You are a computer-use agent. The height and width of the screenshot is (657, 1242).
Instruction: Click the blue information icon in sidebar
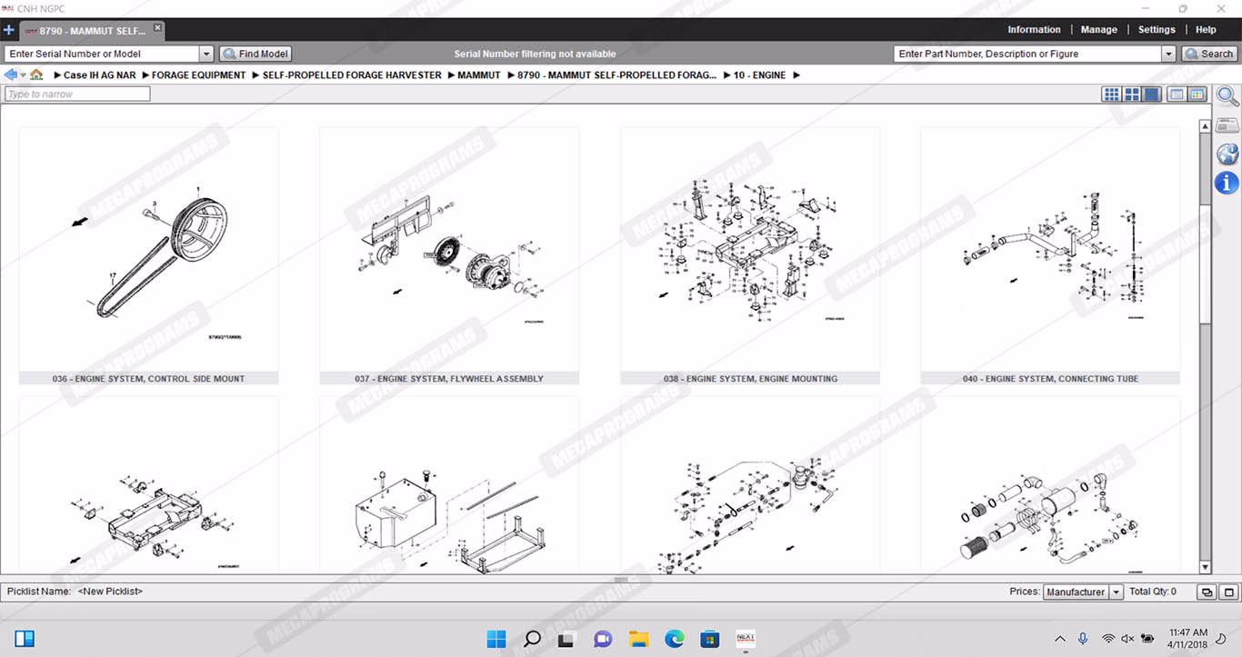point(1227,183)
